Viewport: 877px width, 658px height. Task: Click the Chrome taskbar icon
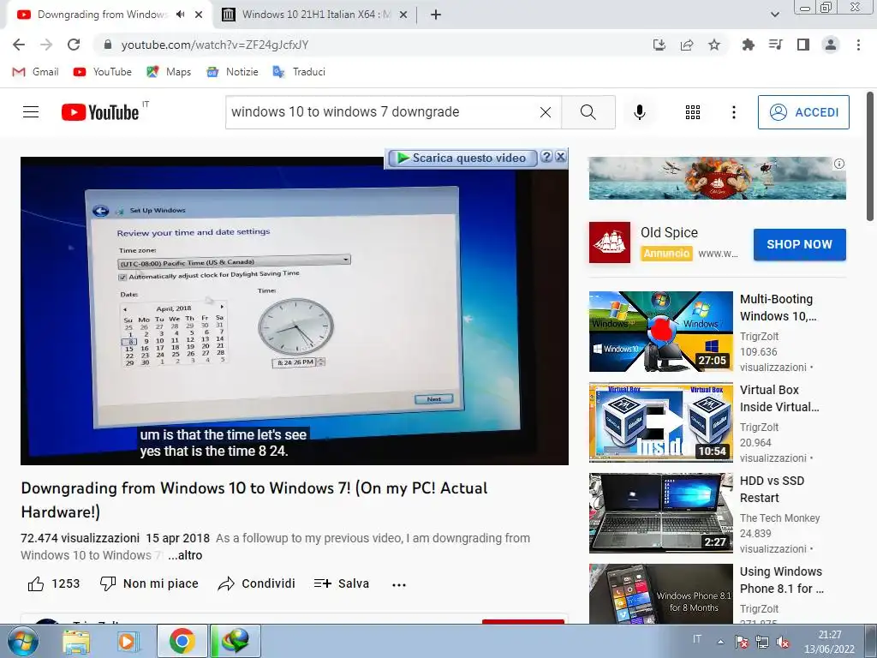182,641
